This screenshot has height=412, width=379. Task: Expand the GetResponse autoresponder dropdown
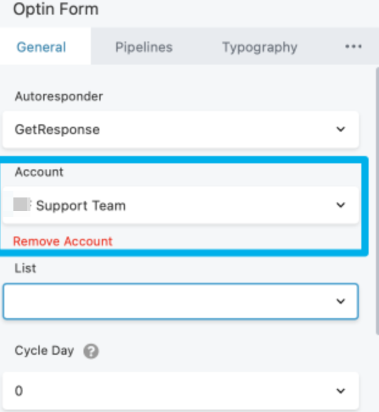click(180, 129)
